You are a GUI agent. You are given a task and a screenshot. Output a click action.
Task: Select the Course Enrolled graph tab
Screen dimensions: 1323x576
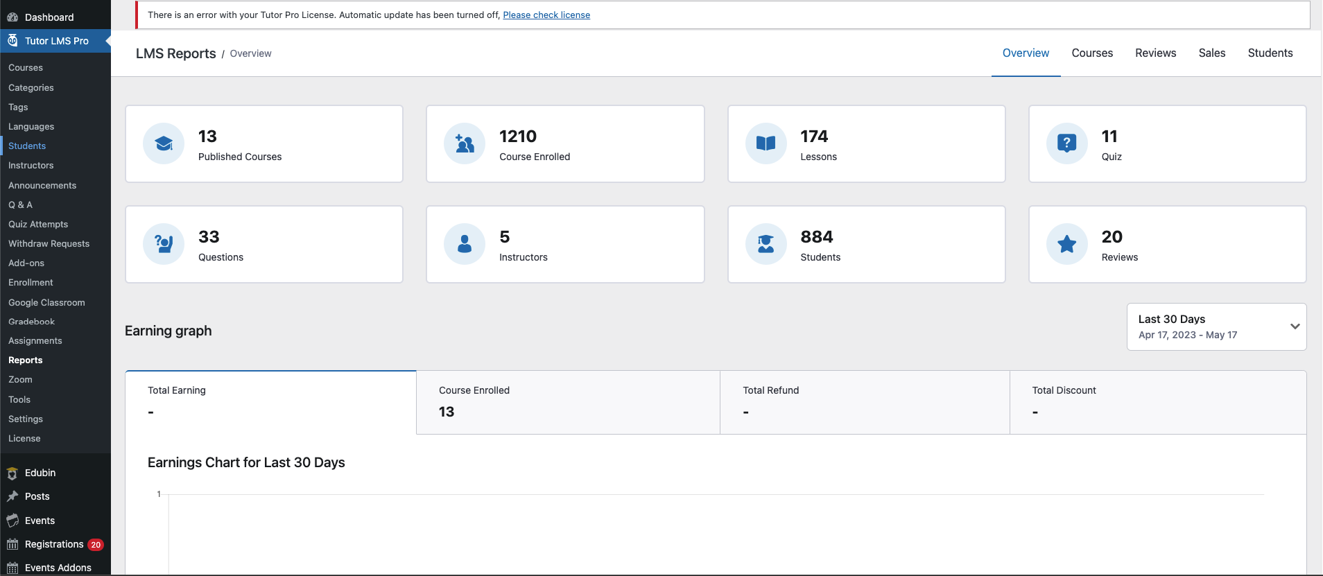coord(568,402)
